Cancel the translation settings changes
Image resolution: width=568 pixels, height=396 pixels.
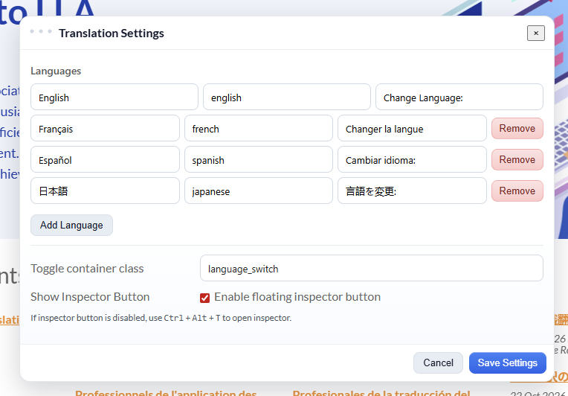click(438, 363)
